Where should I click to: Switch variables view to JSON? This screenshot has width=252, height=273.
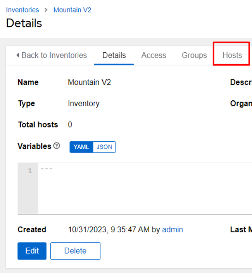pyautogui.click(x=104, y=147)
